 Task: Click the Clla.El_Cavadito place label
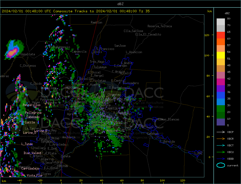[148, 34]
